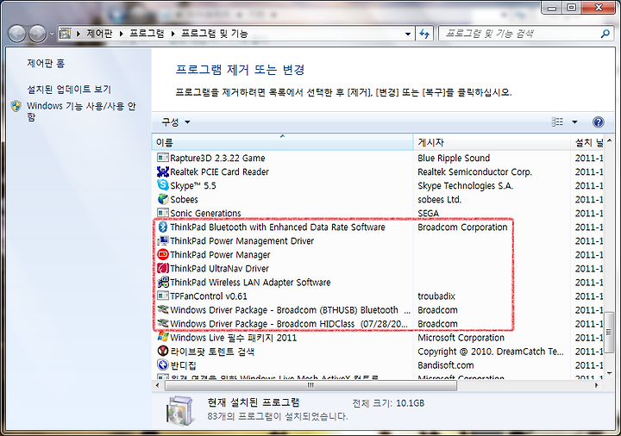621x436 pixels.
Task: Click the Rapture3D 2.3.22 Game icon
Action: pyautogui.click(x=163, y=158)
